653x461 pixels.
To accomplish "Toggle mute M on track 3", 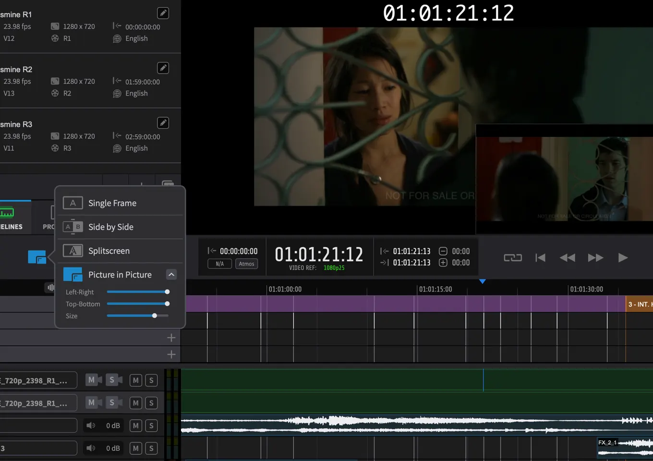I will (136, 448).
